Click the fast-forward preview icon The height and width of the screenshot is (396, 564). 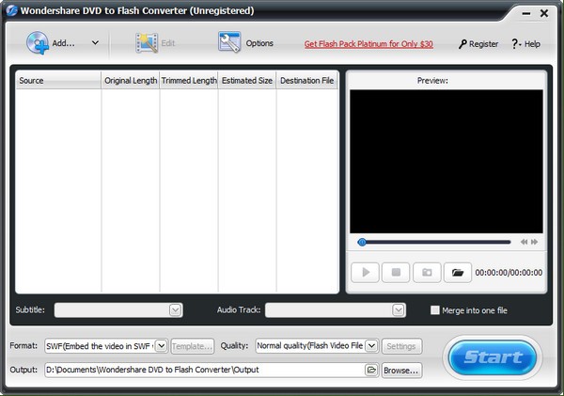tap(535, 242)
